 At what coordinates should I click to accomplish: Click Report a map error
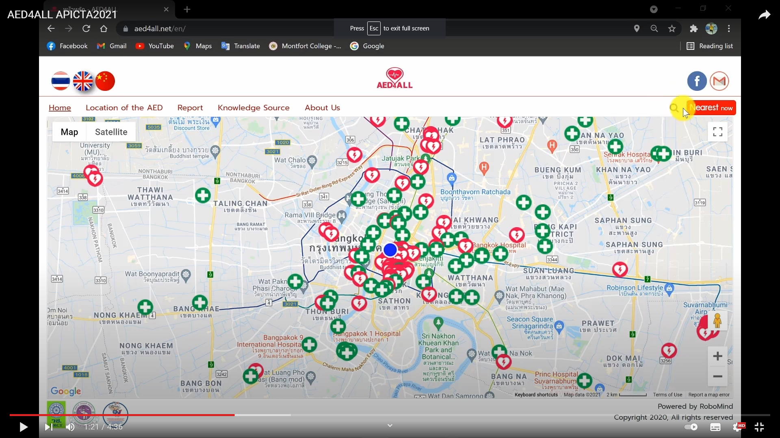tap(709, 395)
